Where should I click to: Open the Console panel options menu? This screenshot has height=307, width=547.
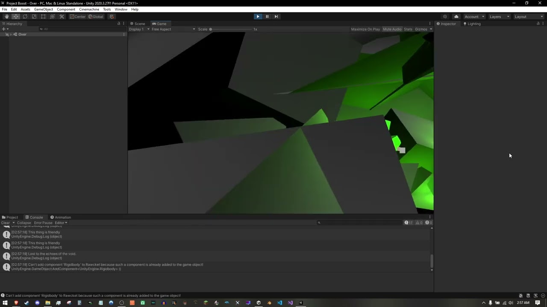pos(430,217)
